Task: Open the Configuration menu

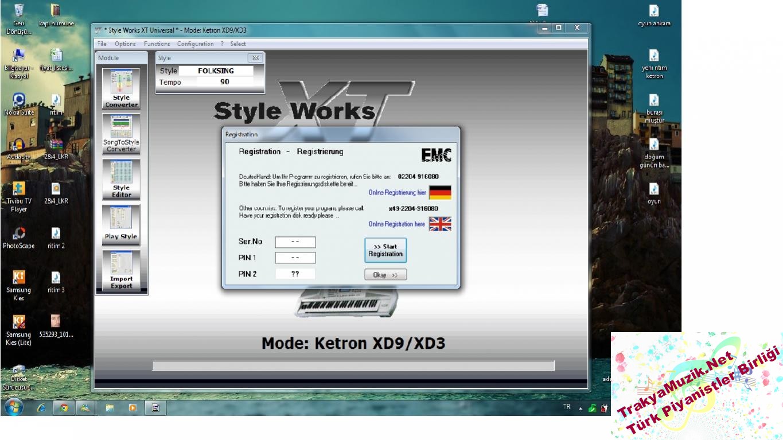Action: point(195,44)
